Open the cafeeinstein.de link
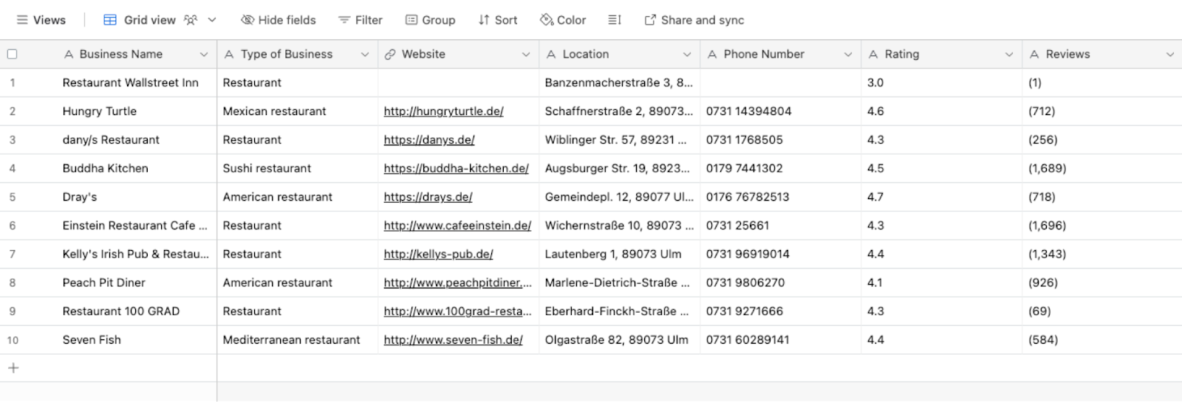 tap(457, 226)
